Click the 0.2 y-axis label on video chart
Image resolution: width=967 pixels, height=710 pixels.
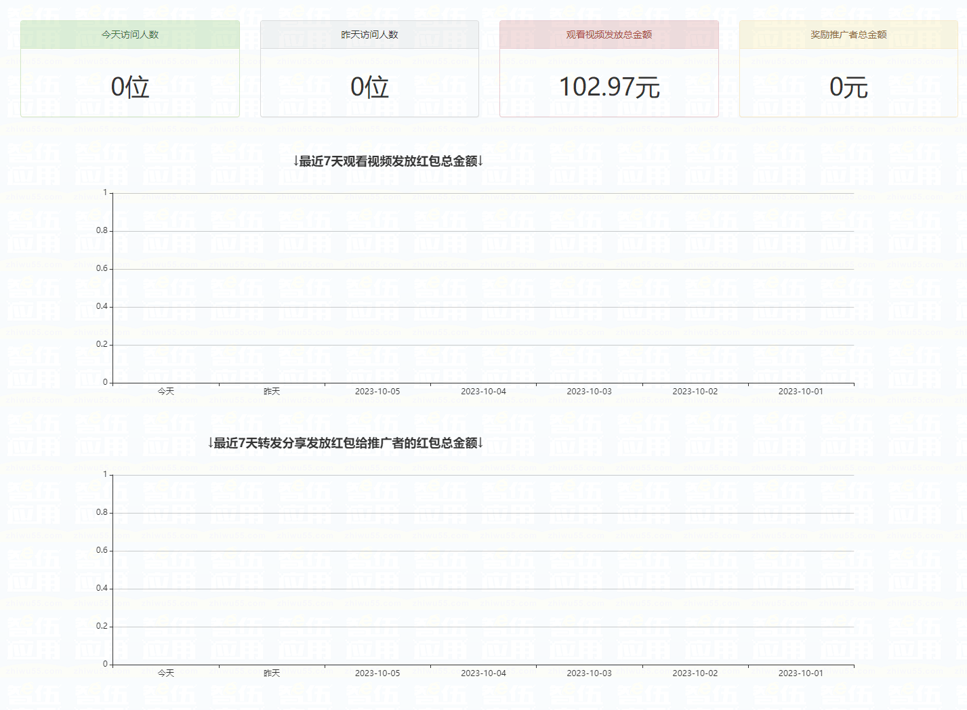(102, 344)
